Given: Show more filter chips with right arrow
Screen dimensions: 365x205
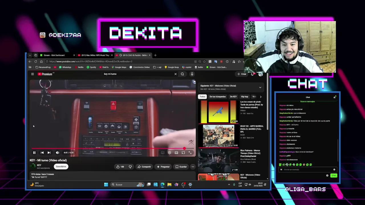Looking at the screenshot, I should (260, 97).
